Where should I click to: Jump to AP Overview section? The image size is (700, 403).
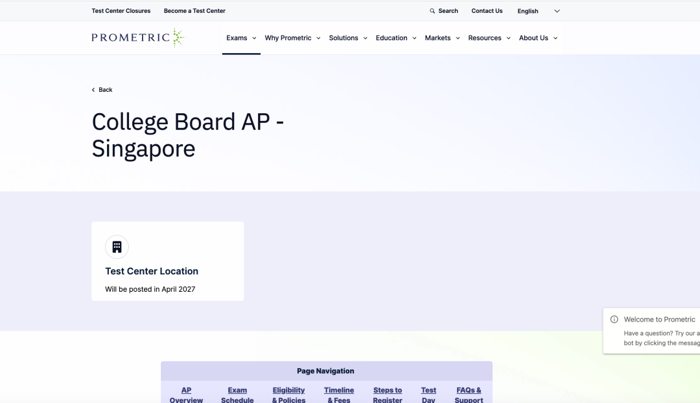click(x=186, y=395)
